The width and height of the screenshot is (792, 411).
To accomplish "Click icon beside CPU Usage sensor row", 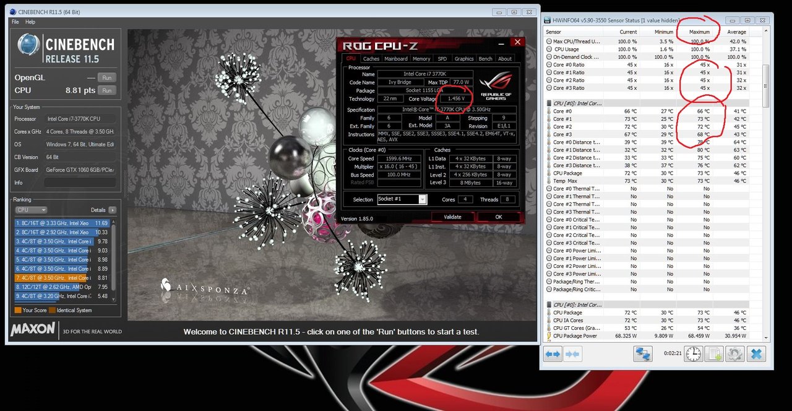I will coord(549,50).
